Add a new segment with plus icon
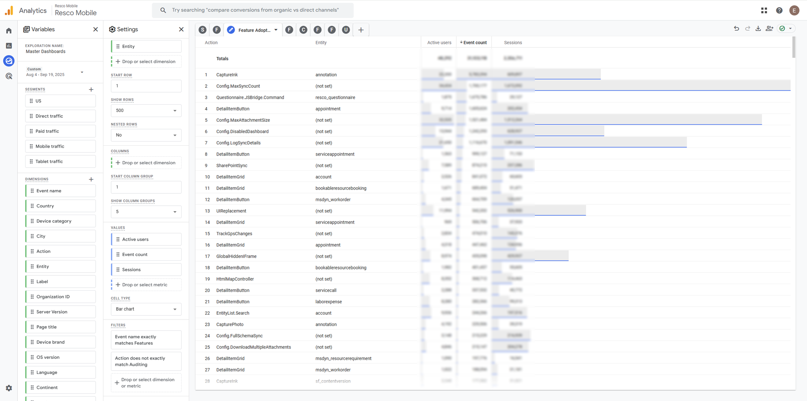 click(91, 89)
